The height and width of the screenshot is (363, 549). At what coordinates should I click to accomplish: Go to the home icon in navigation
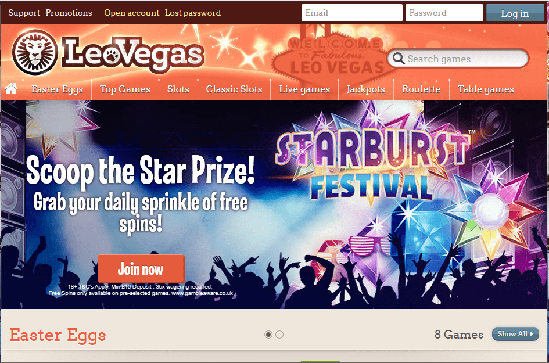[11, 88]
